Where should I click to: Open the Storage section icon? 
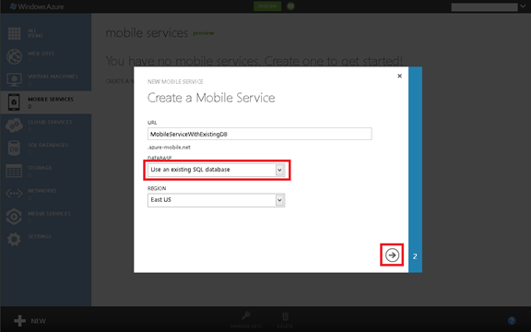click(x=14, y=171)
